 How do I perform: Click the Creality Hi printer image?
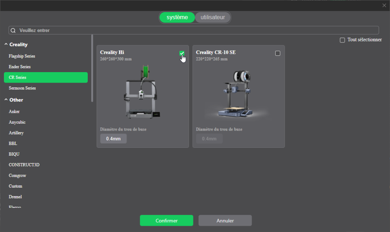pyautogui.click(x=142, y=92)
